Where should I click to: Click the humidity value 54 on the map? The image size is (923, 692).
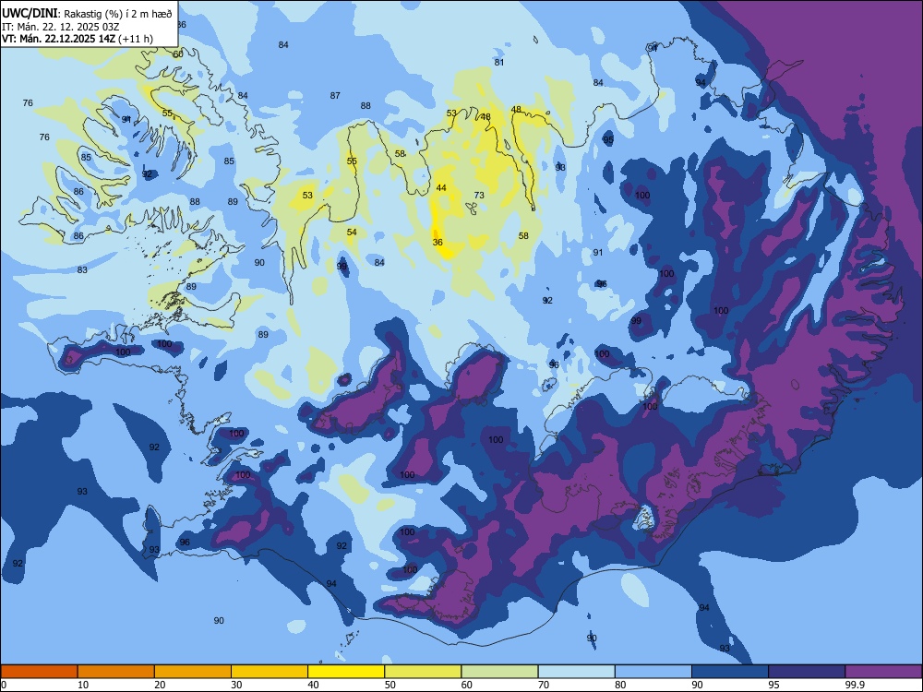tap(352, 232)
